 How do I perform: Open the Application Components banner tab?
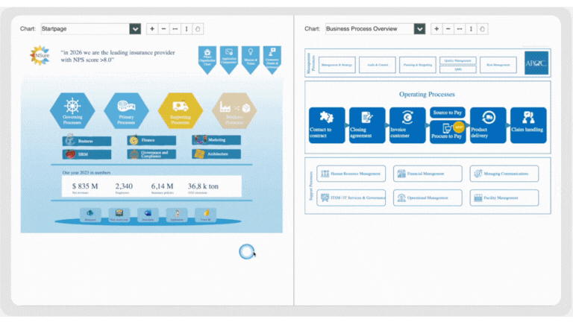[229, 58]
